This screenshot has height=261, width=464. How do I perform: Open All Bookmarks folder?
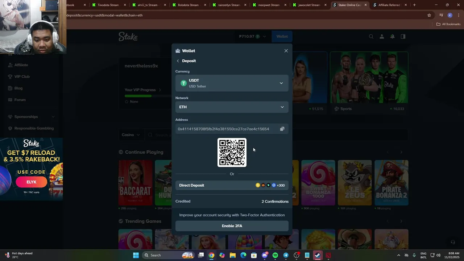point(448,24)
